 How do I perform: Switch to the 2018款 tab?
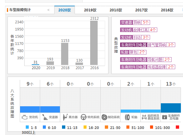116,10
